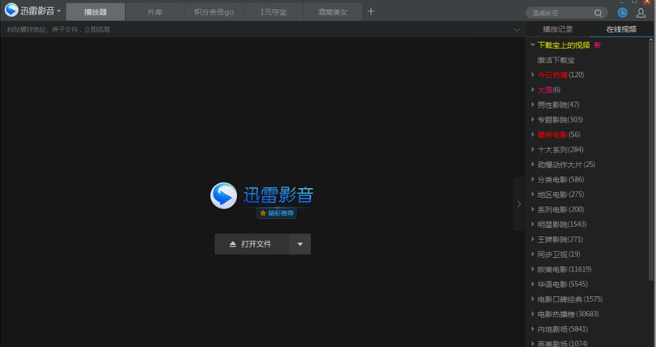This screenshot has width=656, height=347.
Task: Click the eject icon on 打开文件 button
Action: [x=232, y=244]
